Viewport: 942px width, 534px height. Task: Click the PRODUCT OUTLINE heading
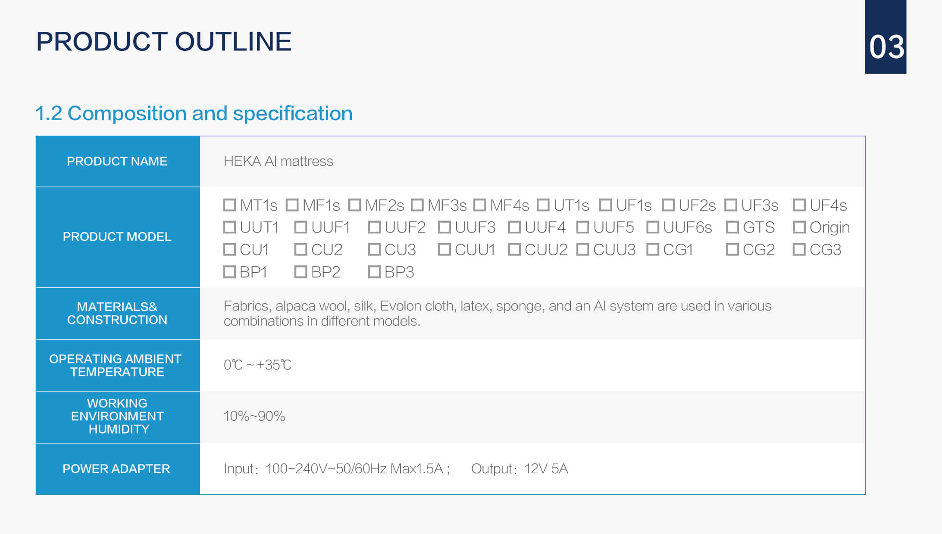(x=164, y=42)
